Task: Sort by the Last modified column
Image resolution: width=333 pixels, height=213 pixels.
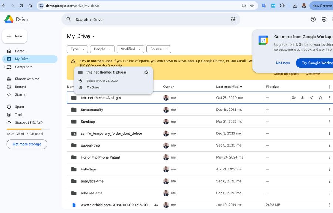Action: pyautogui.click(x=229, y=87)
